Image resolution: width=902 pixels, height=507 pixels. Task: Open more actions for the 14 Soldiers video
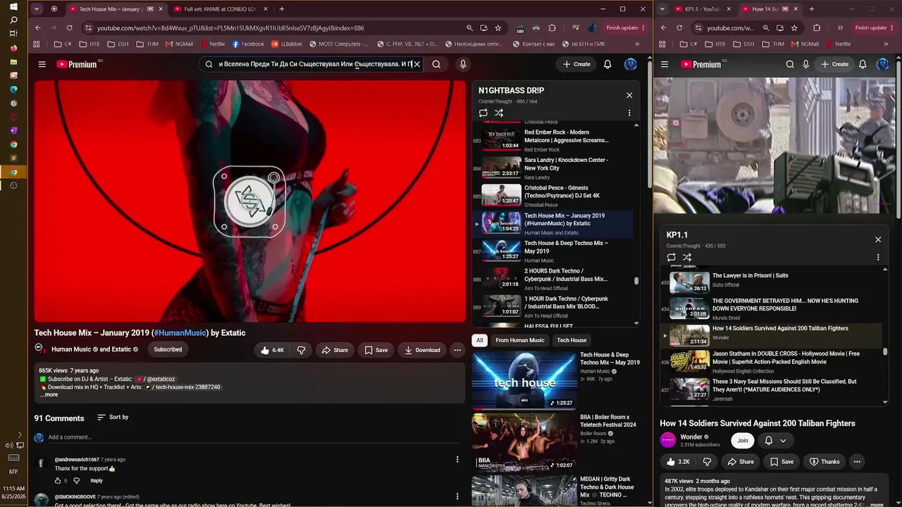(857, 462)
